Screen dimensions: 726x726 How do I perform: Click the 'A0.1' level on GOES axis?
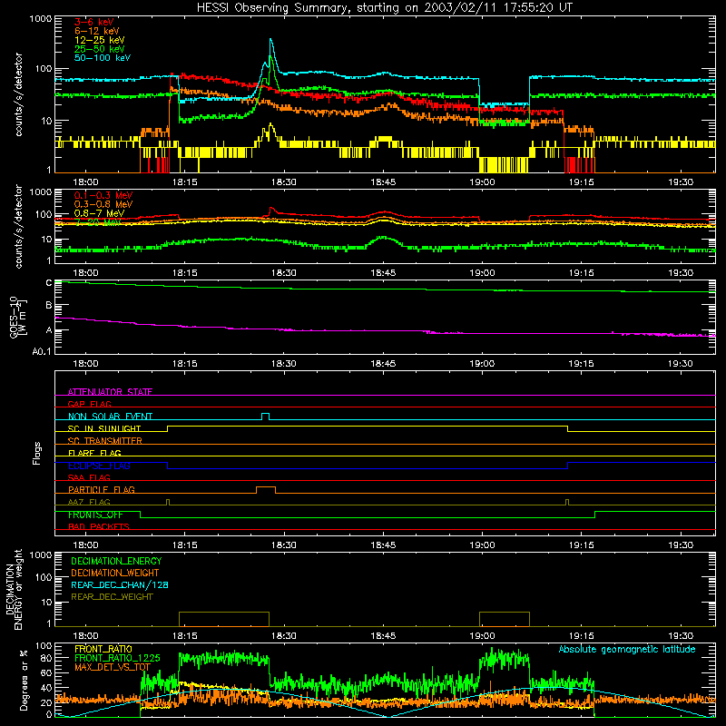click(42, 351)
